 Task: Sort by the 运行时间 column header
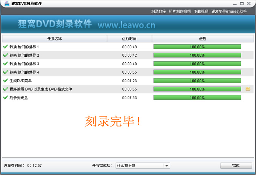coord(129,39)
